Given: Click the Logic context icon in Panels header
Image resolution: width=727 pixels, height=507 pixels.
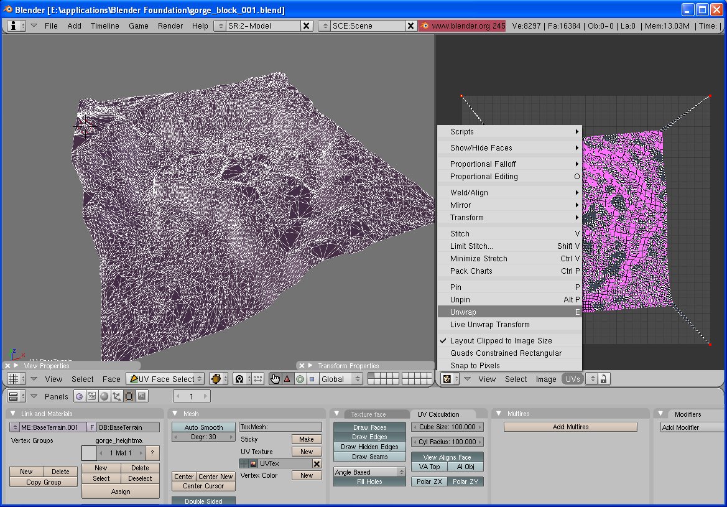Looking at the screenshot, I should (79, 396).
